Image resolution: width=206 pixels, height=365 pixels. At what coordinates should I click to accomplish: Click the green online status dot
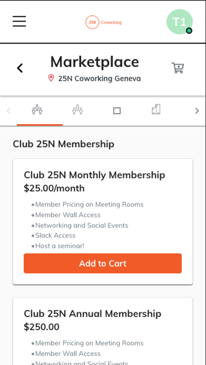189,30
